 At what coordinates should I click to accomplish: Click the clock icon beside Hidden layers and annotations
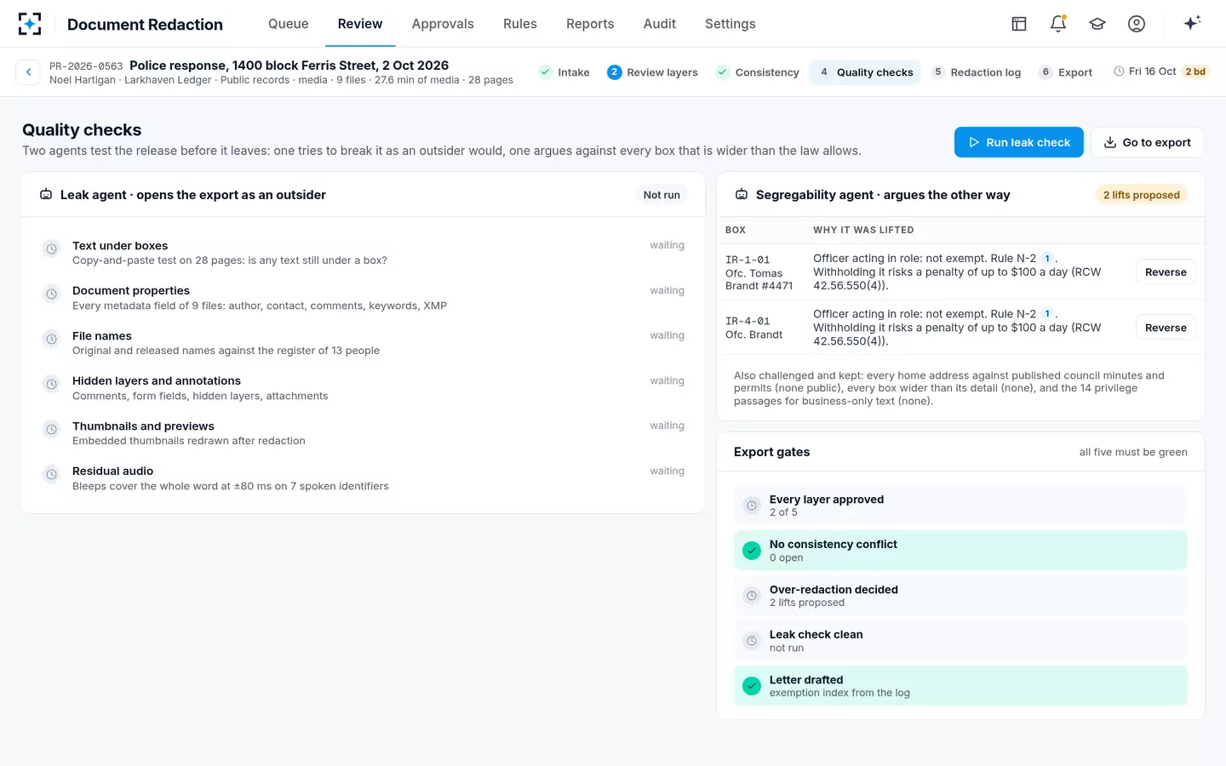(52, 385)
